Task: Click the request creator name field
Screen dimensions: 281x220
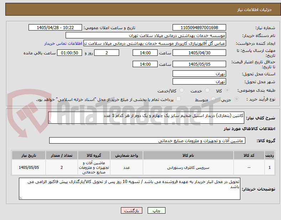Action: pyautogui.click(x=155, y=43)
